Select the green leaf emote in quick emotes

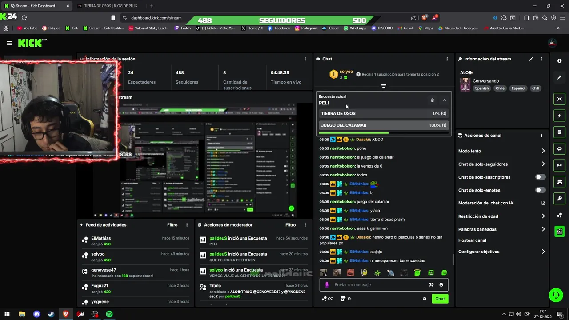click(377, 272)
